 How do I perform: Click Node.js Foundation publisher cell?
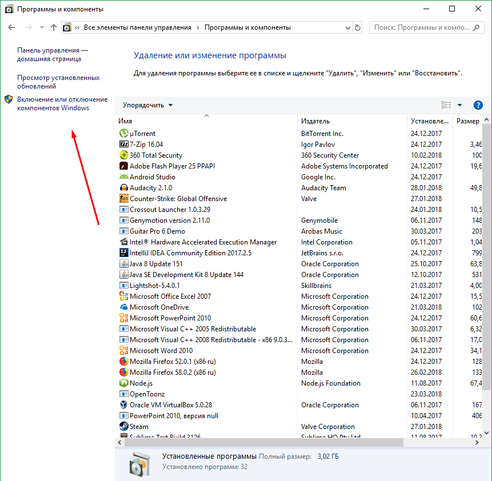coord(330,383)
